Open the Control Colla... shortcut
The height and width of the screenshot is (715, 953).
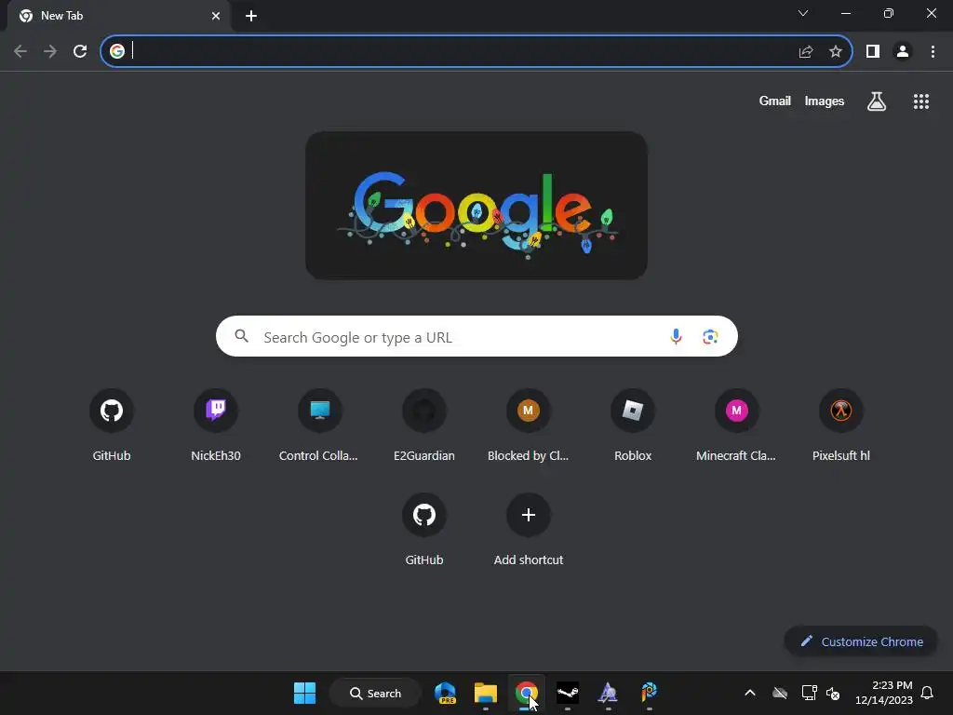[x=319, y=425]
